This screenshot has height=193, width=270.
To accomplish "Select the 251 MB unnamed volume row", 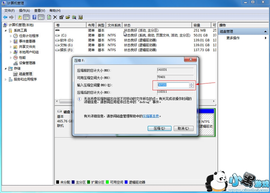I will tap(135, 30).
